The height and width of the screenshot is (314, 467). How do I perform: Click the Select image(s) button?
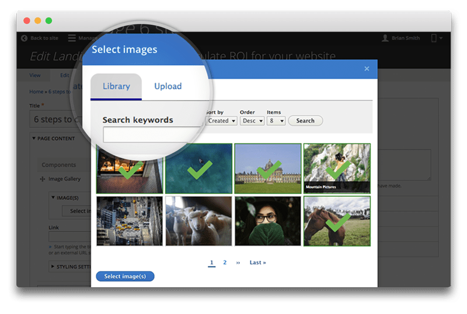coord(125,276)
